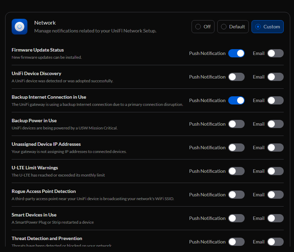Enable UniFi Device Discovery email toggle
The width and height of the screenshot is (294, 252).
(275, 77)
